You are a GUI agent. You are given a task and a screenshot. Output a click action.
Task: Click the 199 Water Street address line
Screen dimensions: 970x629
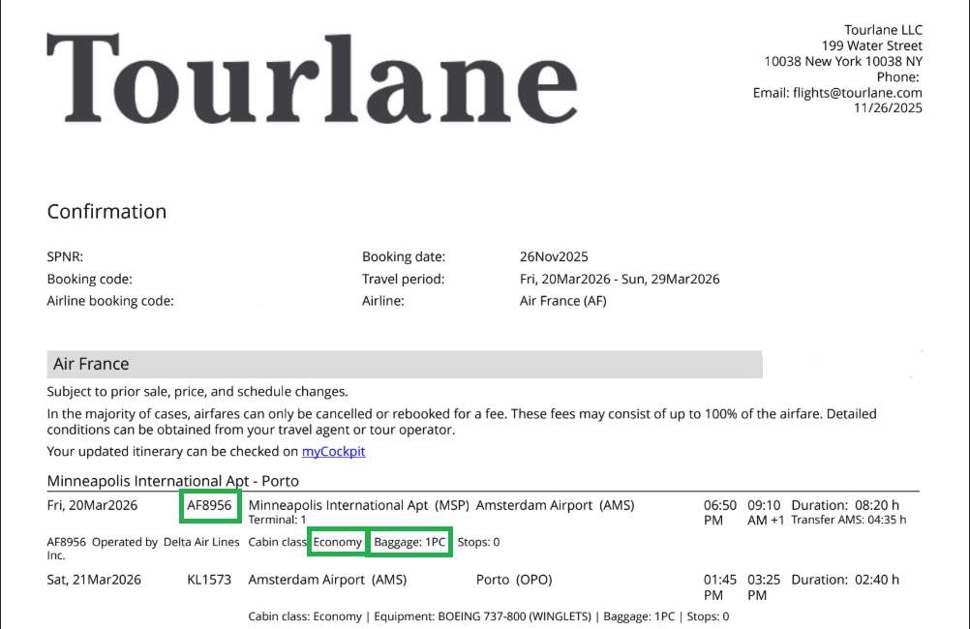pos(871,45)
